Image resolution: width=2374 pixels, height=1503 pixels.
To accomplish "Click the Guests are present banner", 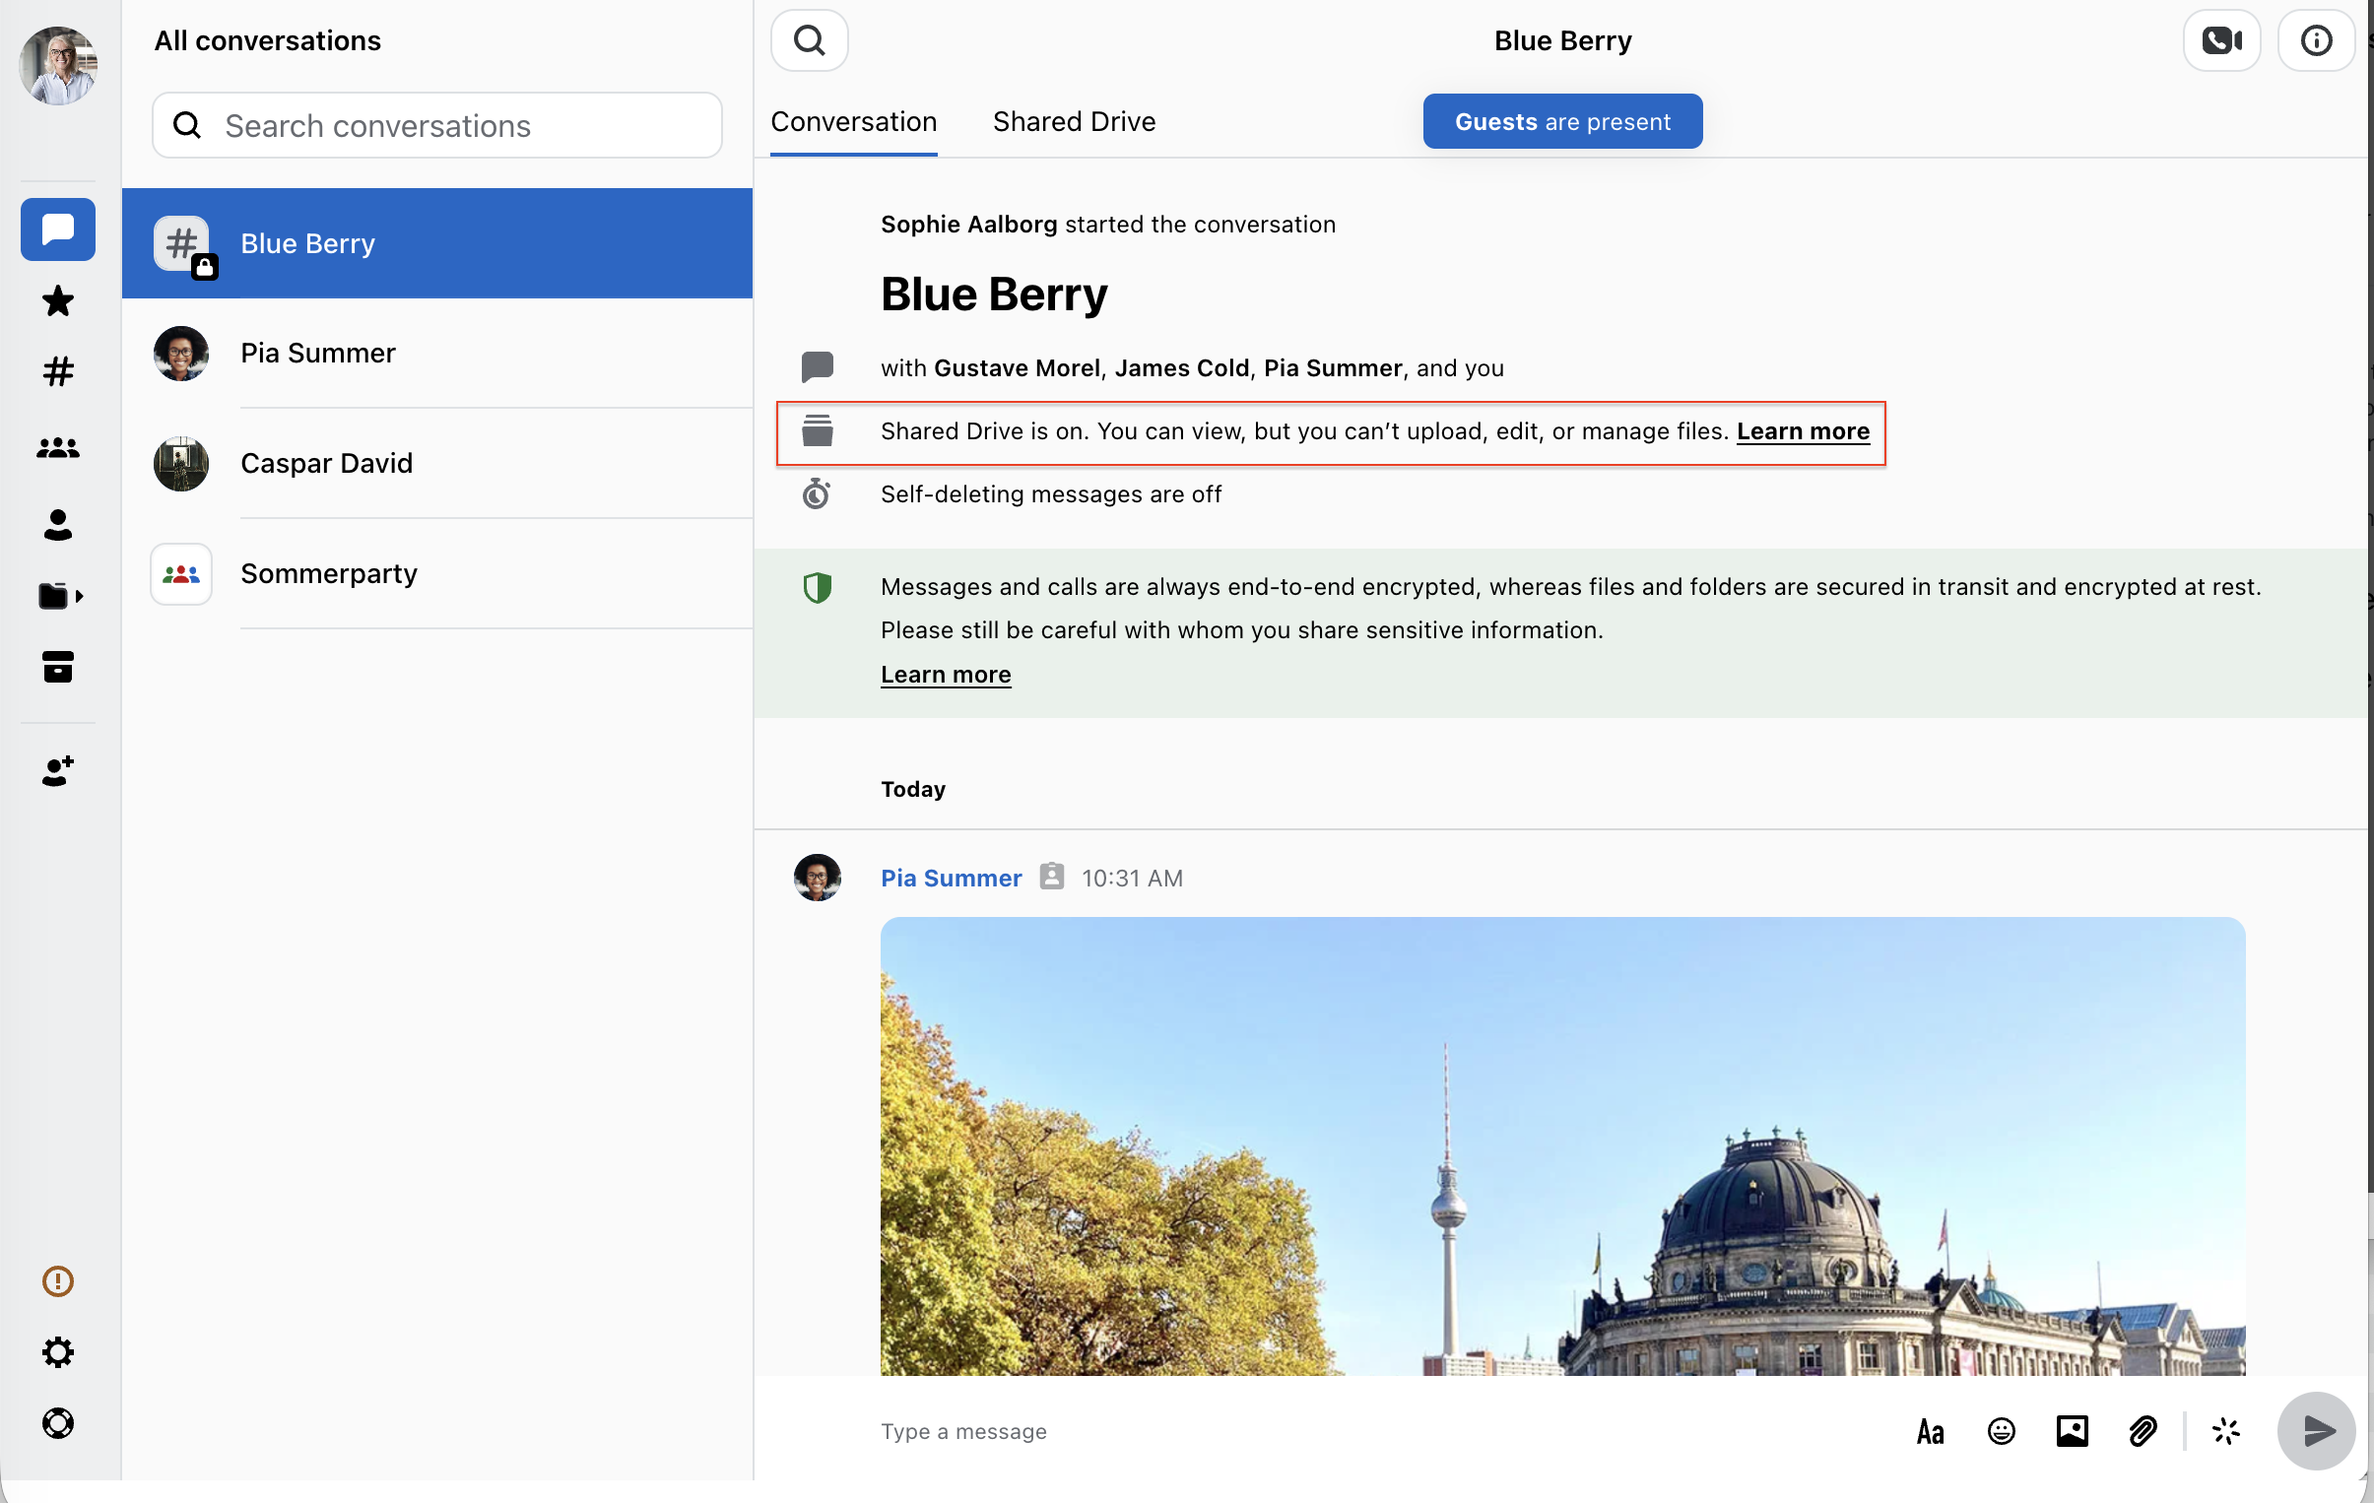I will (x=1561, y=121).
